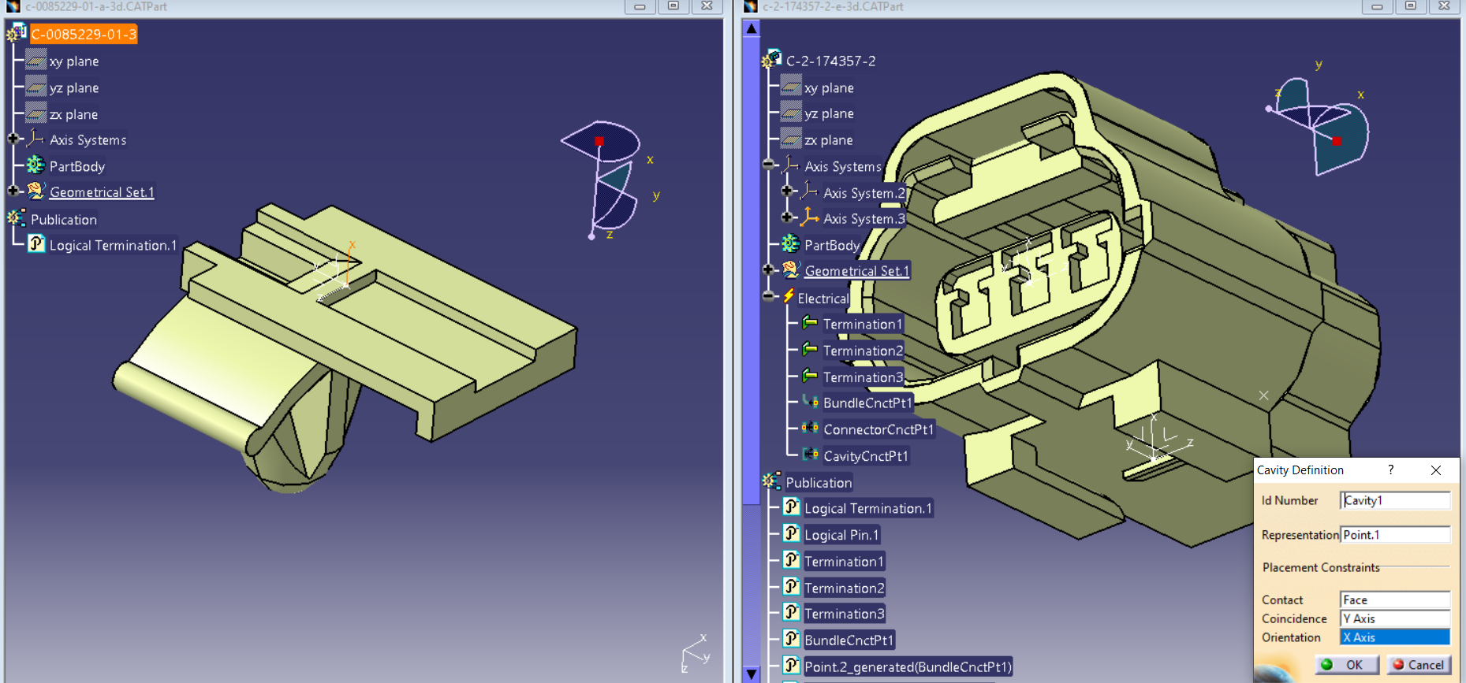Select the Termination1 electrical icon
This screenshot has width=1466, height=683.
click(810, 323)
